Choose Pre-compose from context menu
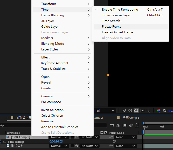The height and width of the screenshot is (150, 173). (52, 102)
